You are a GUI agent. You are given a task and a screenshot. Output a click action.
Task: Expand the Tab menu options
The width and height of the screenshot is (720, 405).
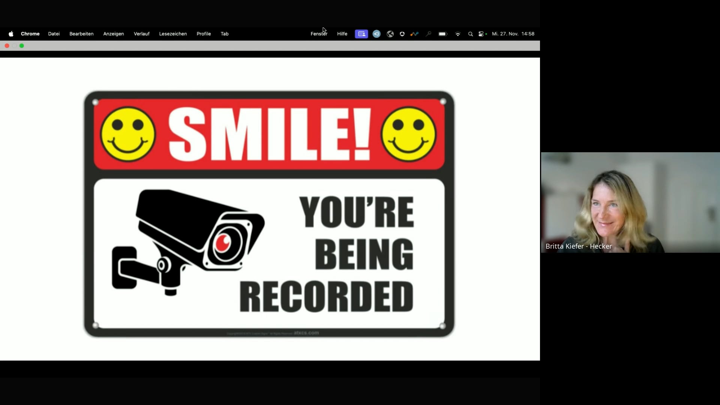[225, 33]
